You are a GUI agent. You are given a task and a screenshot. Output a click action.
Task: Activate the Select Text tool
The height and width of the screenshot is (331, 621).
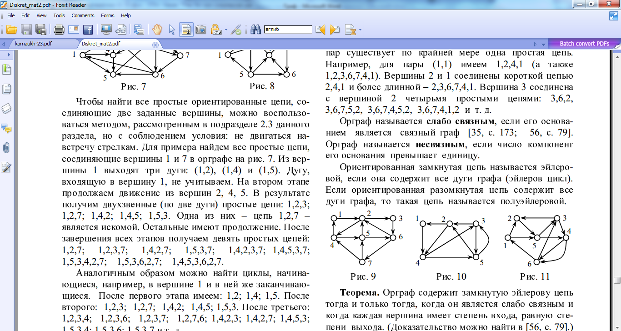(186, 30)
